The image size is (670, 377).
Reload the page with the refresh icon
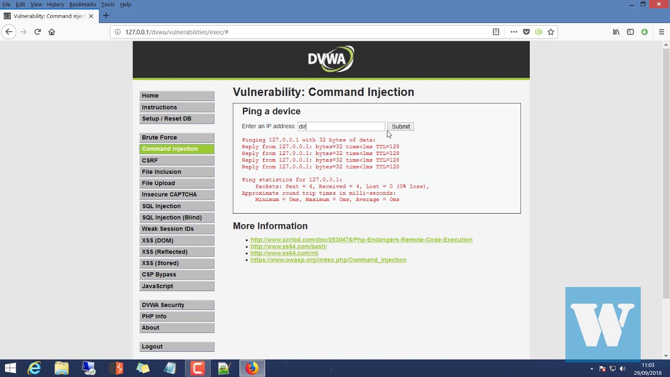38,32
